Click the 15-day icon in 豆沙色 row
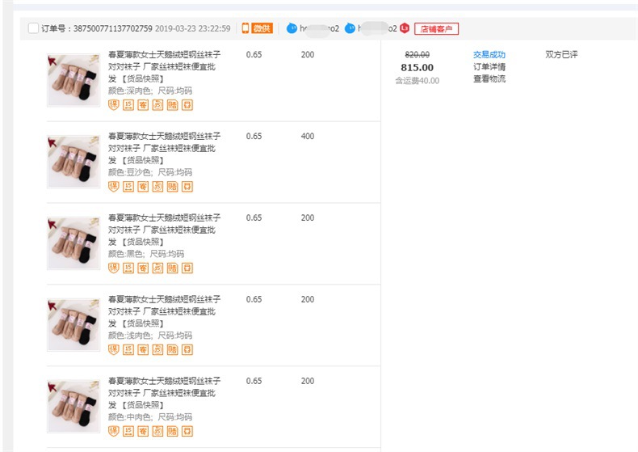Image resolution: width=638 pixels, height=452 pixels. point(128,187)
